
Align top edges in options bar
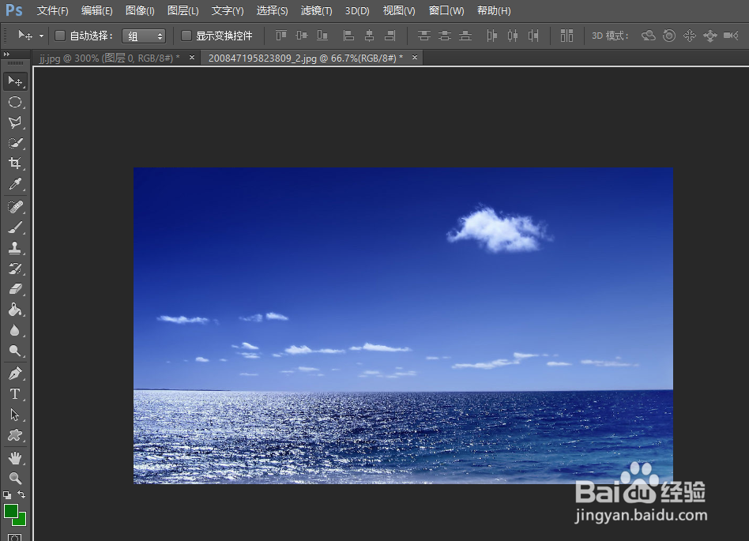tap(281, 36)
